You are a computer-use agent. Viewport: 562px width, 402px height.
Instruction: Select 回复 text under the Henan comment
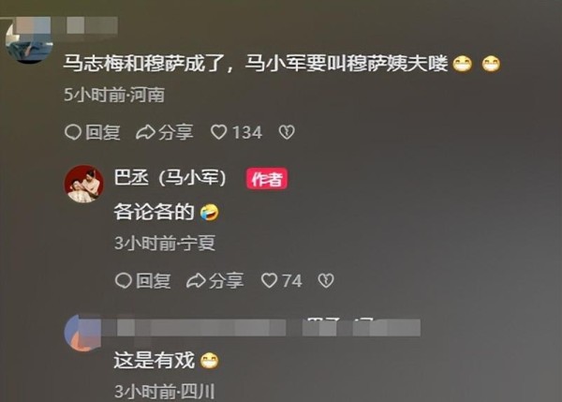(102, 132)
